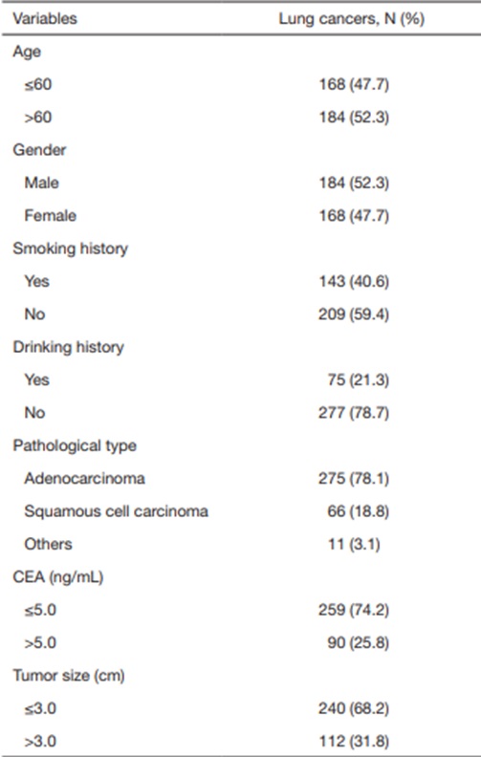Select the Age row label

pyautogui.click(x=27, y=53)
